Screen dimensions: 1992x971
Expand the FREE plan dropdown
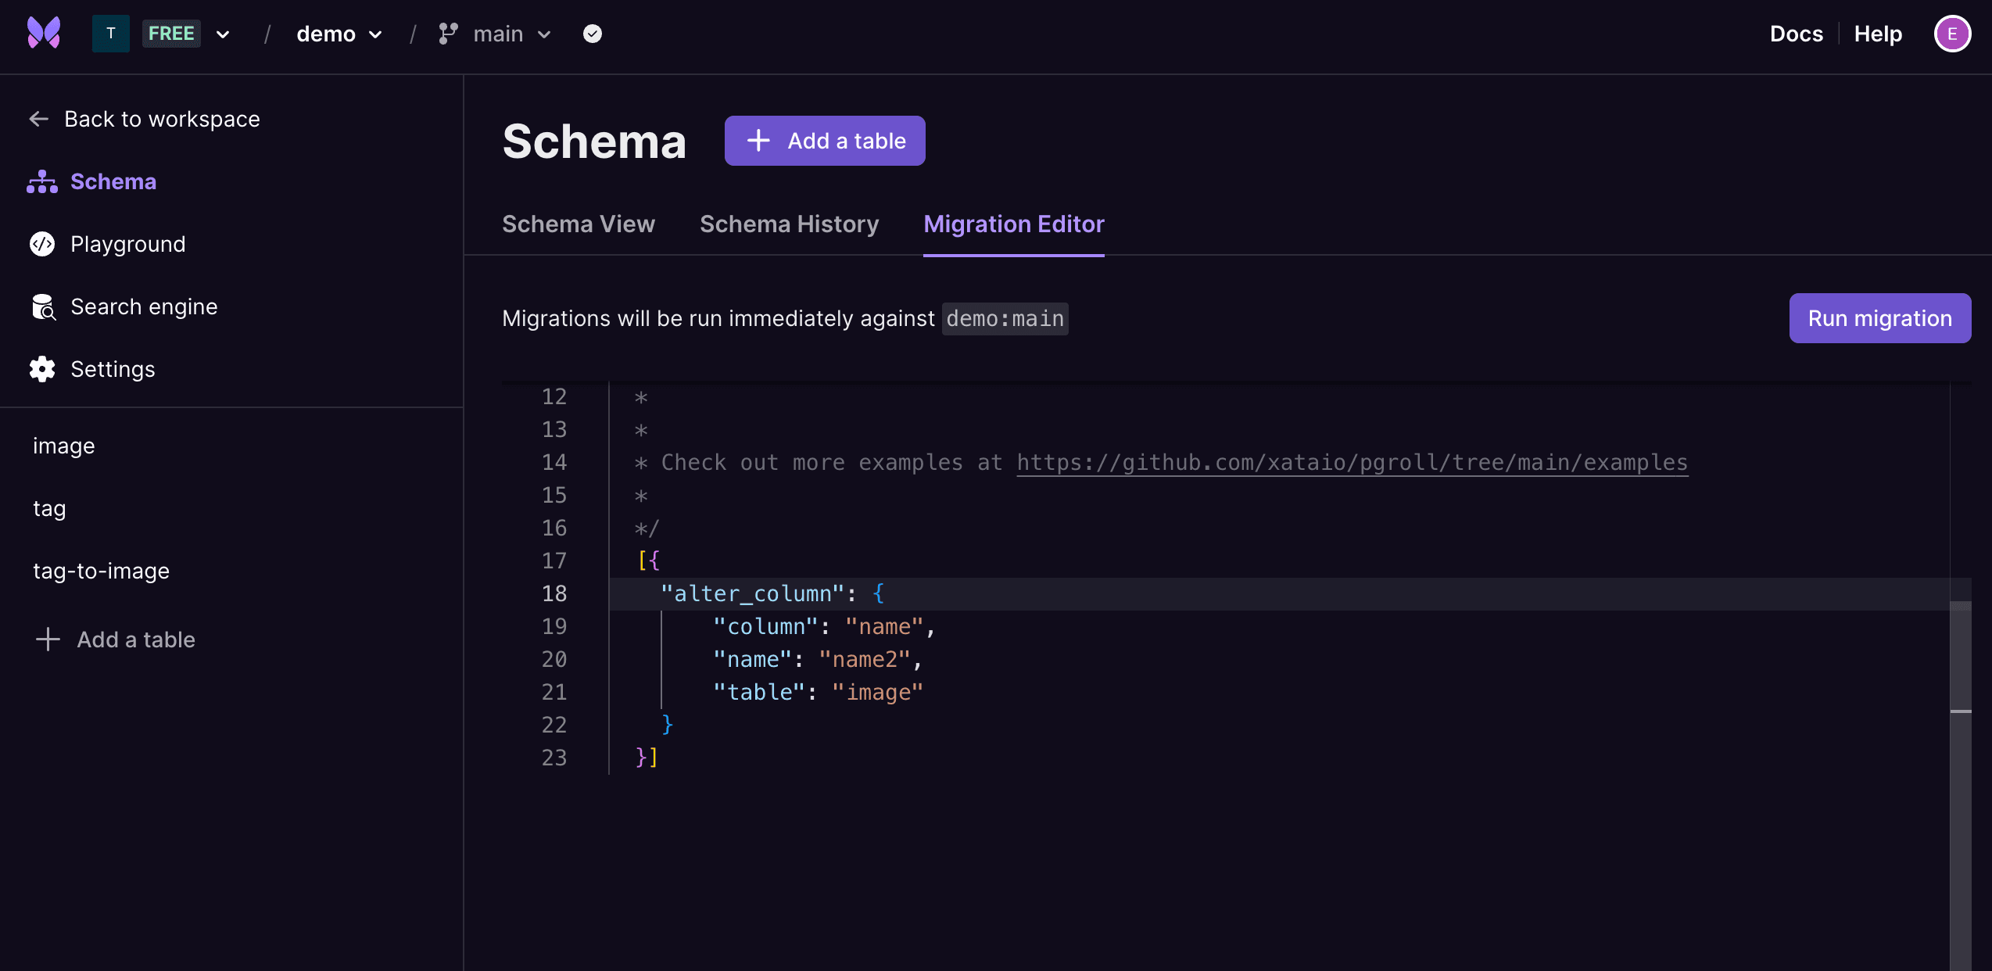[x=224, y=34]
